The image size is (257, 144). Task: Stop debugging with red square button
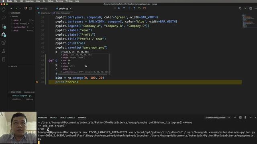pos(145,8)
